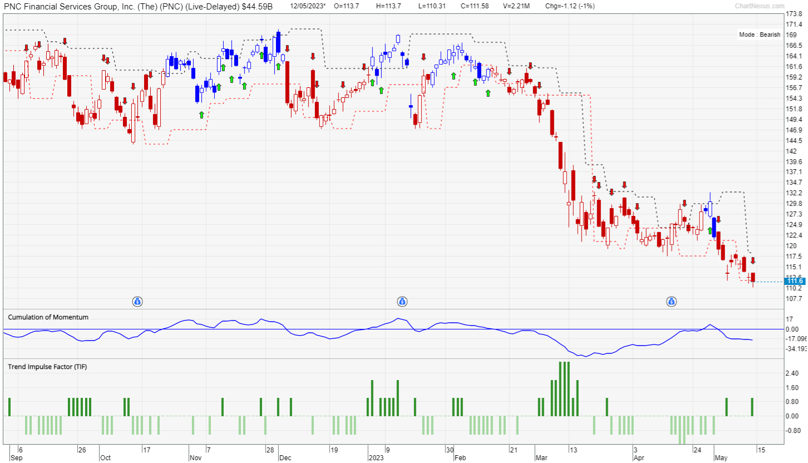
Task: Click the 'Nov' month label on the time axis
Action: pos(195,458)
